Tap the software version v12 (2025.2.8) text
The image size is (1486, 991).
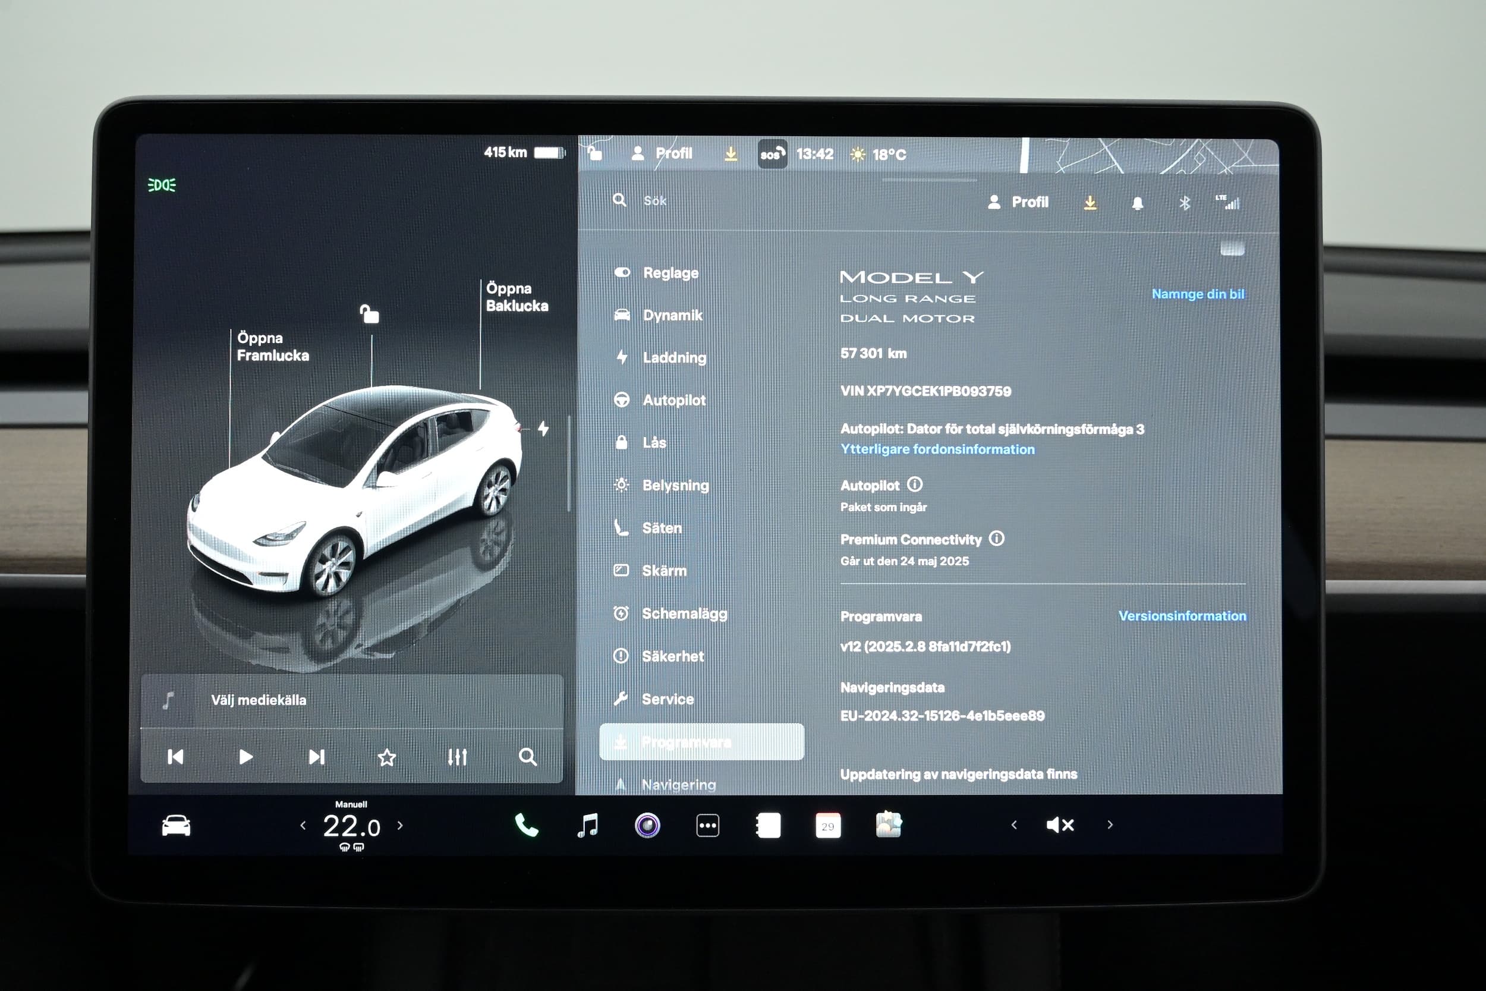(925, 647)
